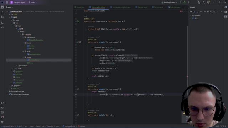
Task: Run RestApplication with the play icon
Action: (x=181, y=2)
